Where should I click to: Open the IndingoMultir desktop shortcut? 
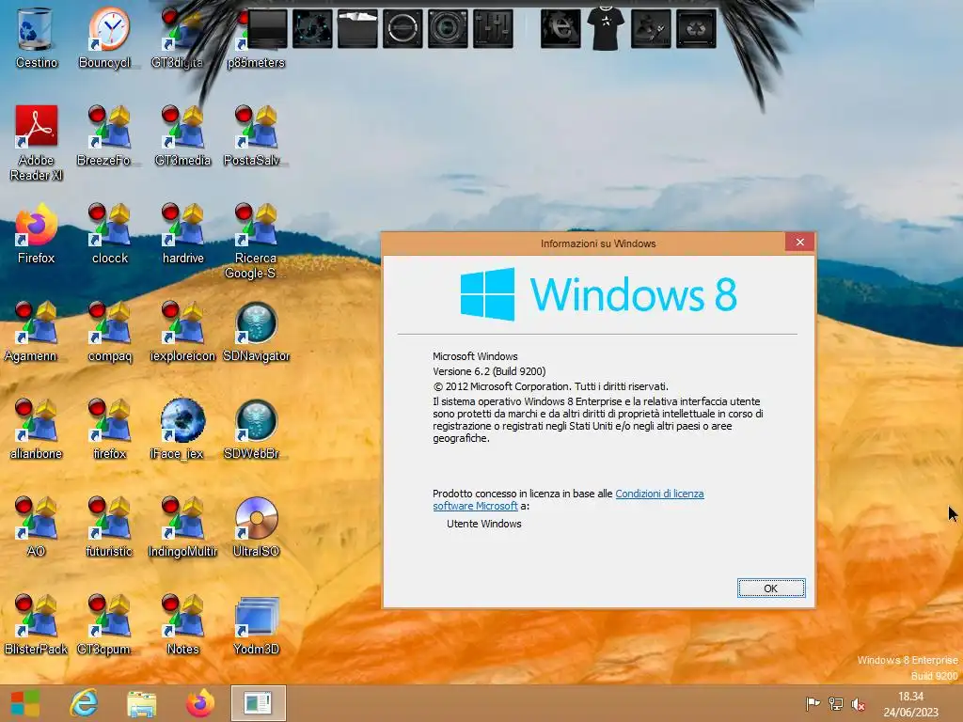[x=182, y=526]
